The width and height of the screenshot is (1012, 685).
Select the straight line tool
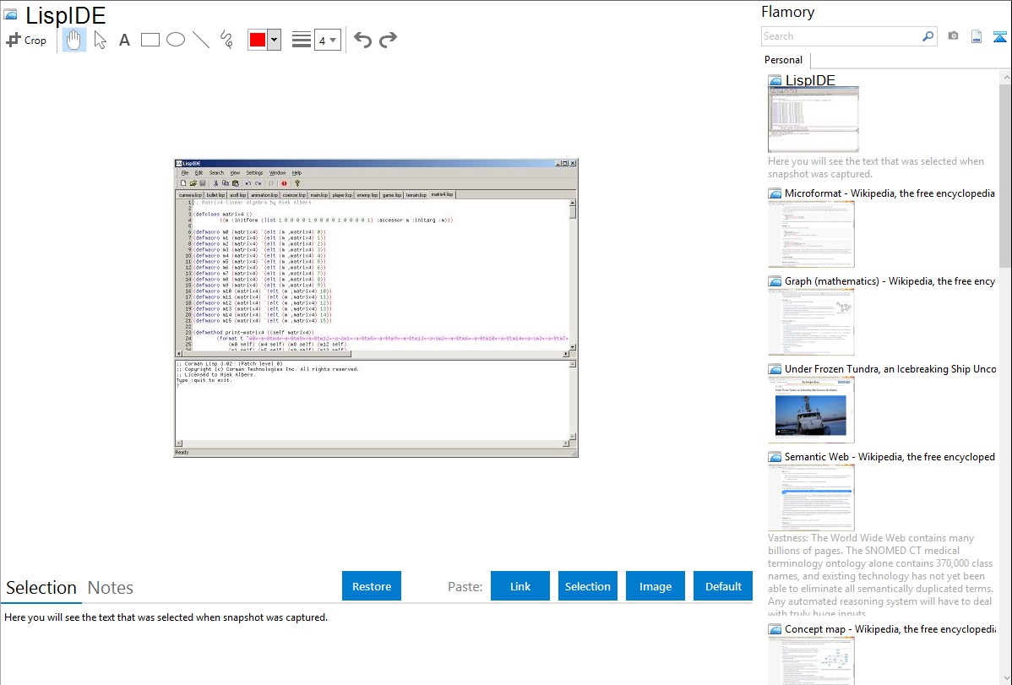coord(201,40)
